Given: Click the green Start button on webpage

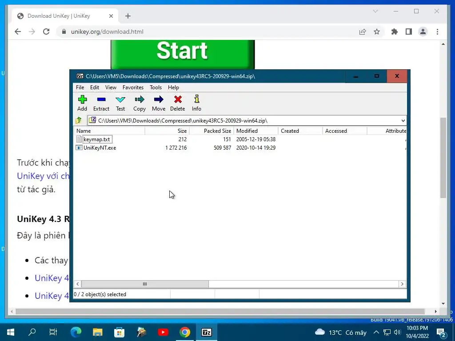Looking at the screenshot, I should [183, 55].
